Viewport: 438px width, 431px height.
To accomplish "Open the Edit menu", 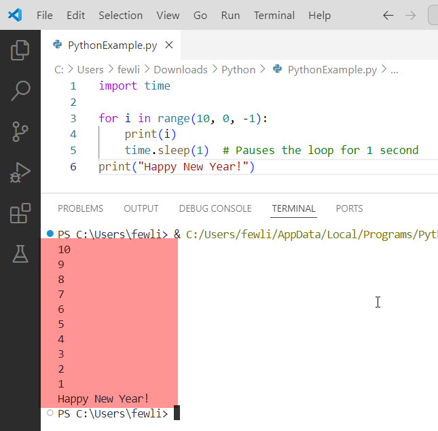I will click(x=75, y=16).
